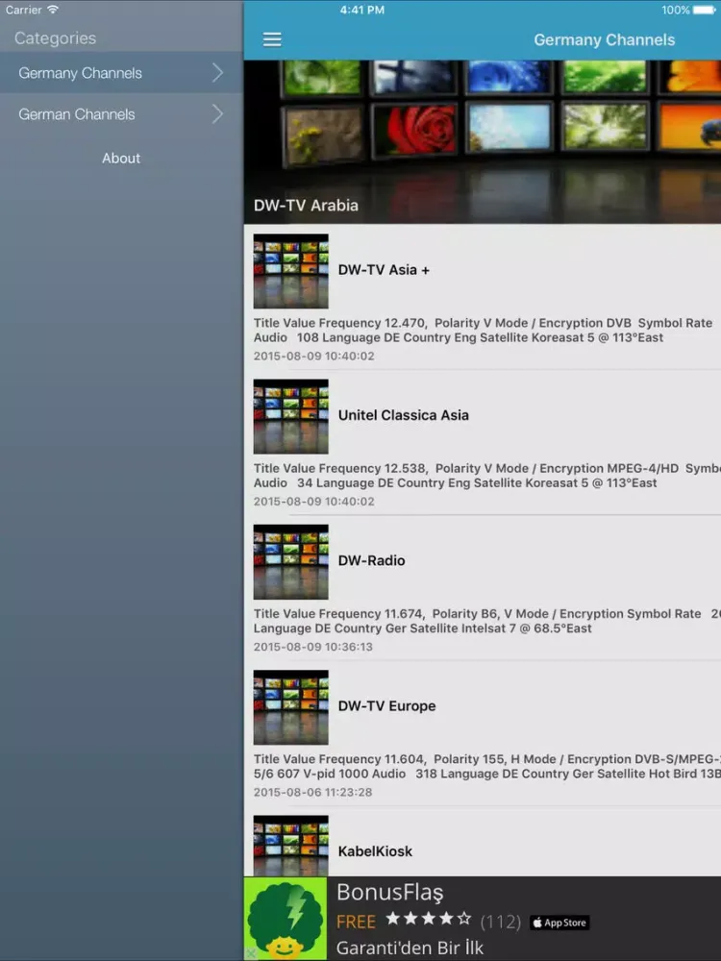Image resolution: width=721 pixels, height=961 pixels.
Task: Tap the BonusFlaş ad app icon
Action: click(x=286, y=918)
